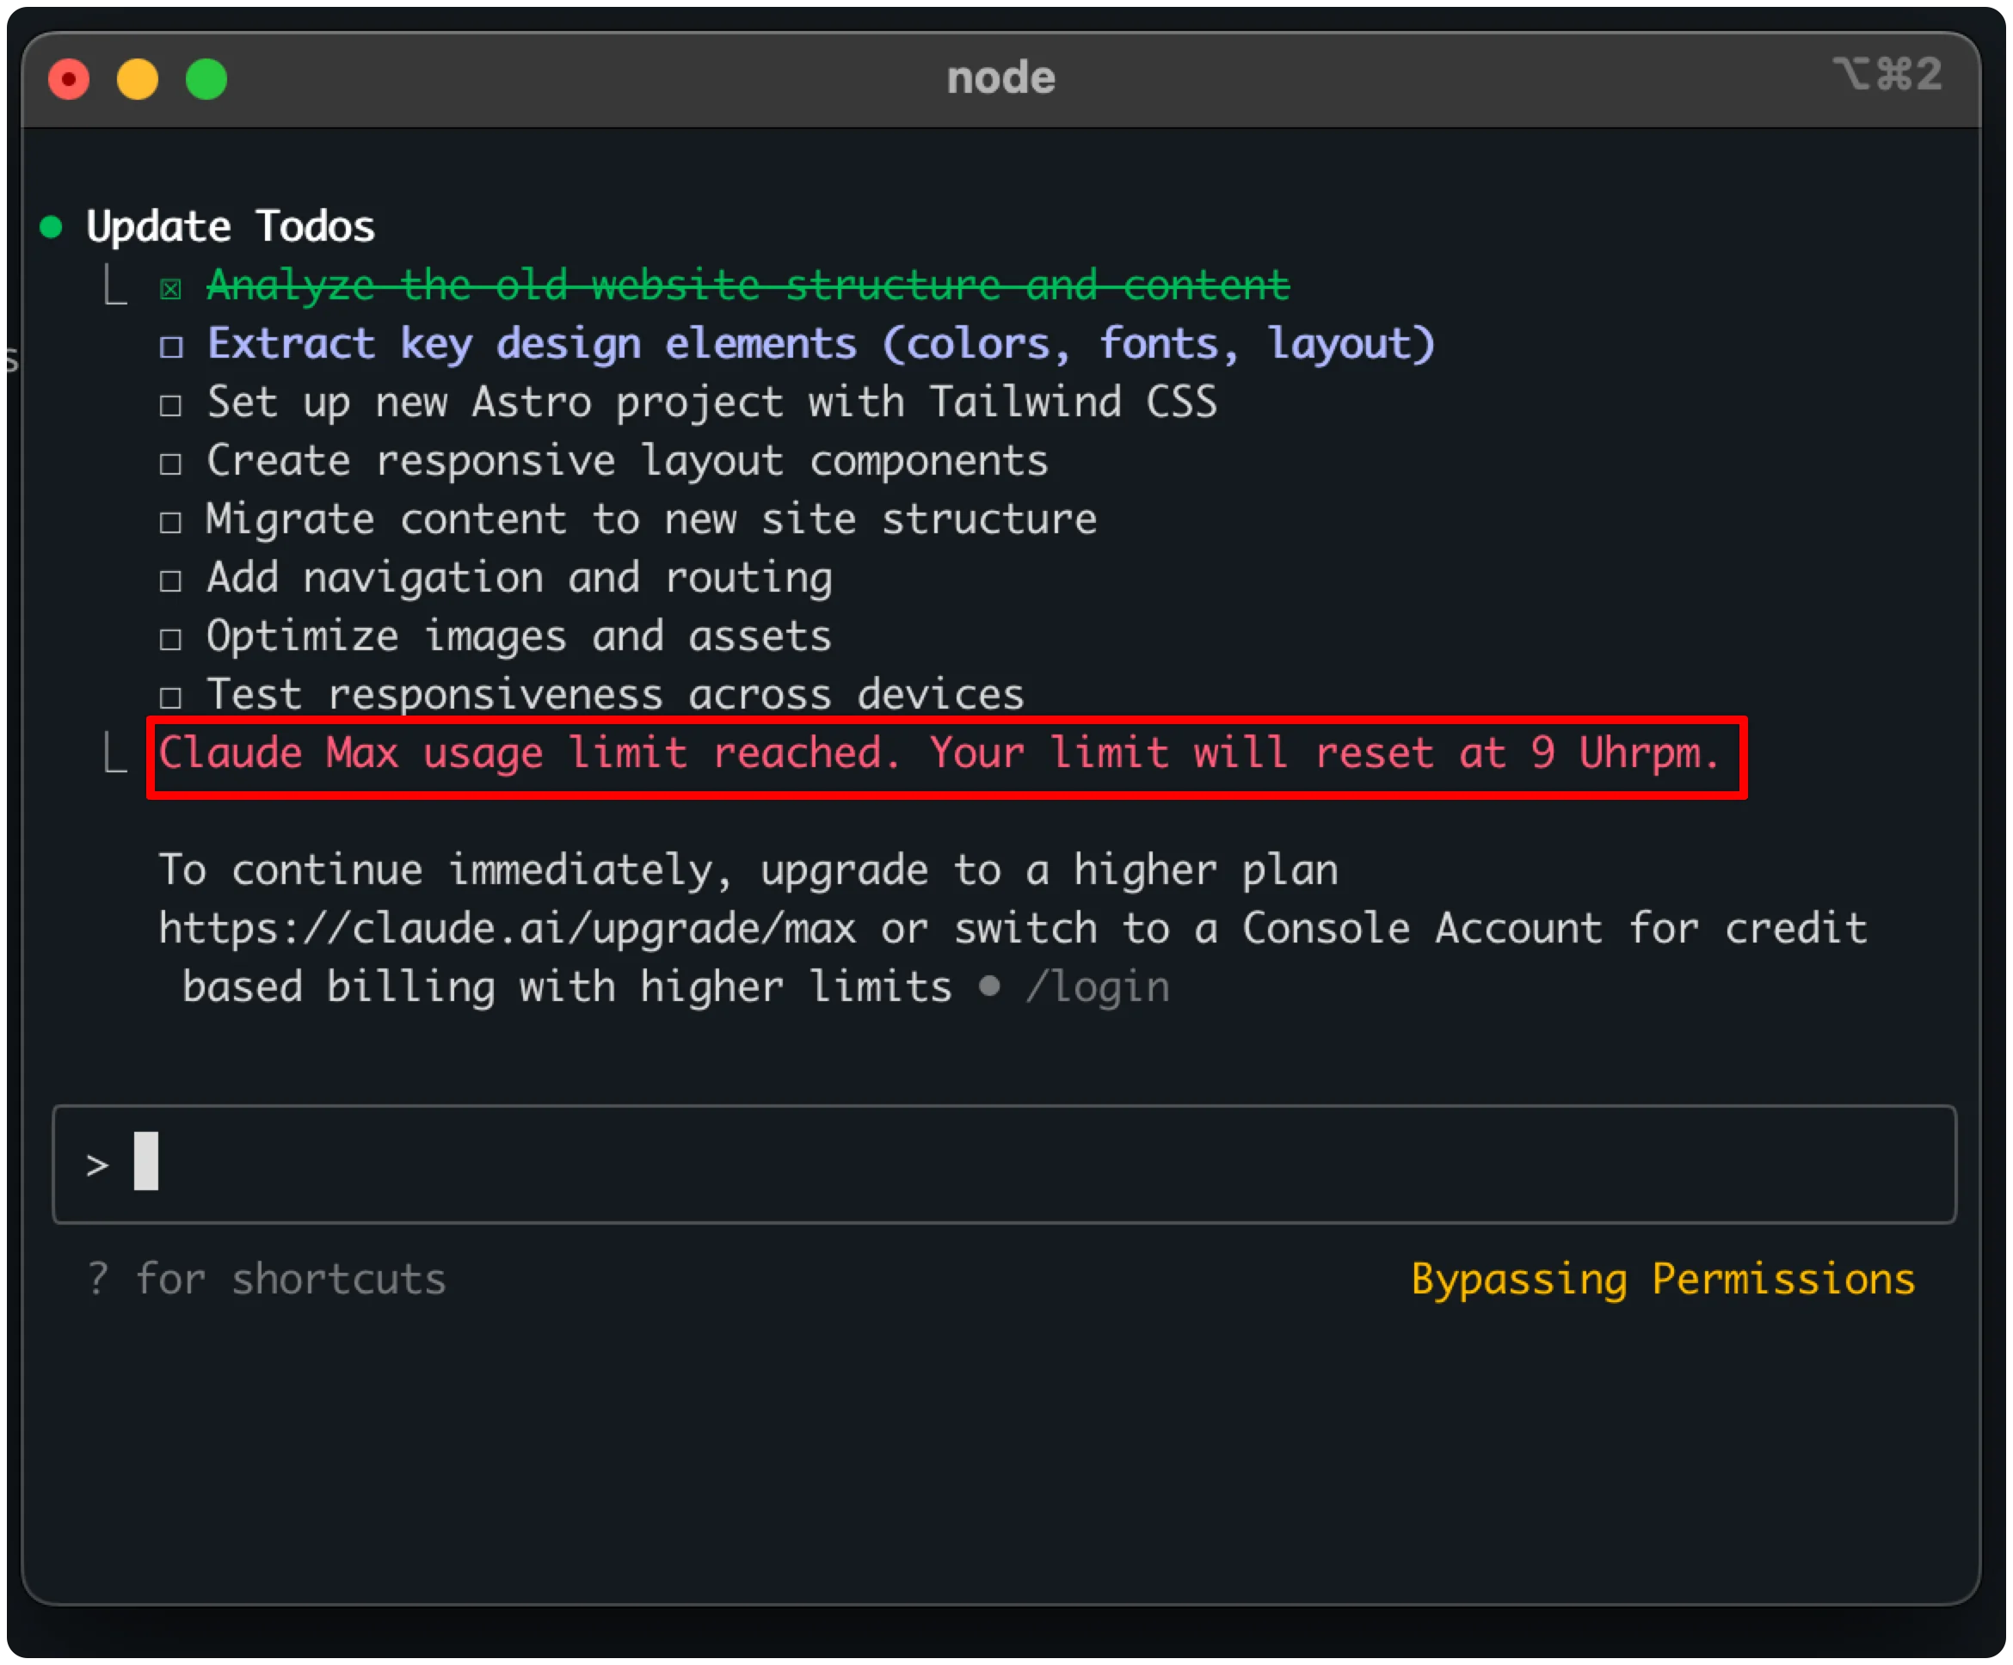The height and width of the screenshot is (1665, 2013).
Task: Click the tree branch marker before the usage limit message
Action: click(115, 753)
